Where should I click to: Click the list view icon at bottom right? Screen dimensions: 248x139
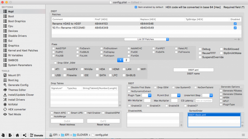[243, 135]
